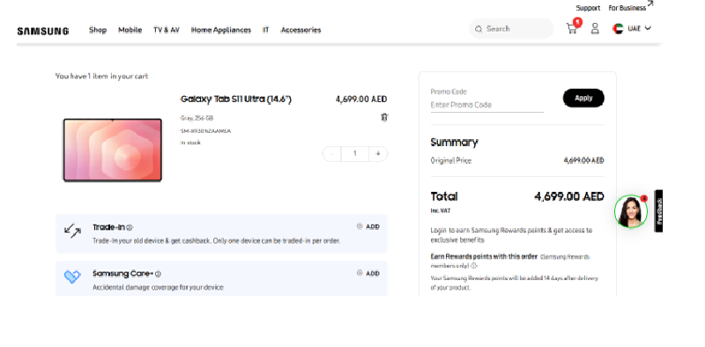The image size is (705, 347).
Task: Open the TV & AV menu
Action: pos(167,30)
